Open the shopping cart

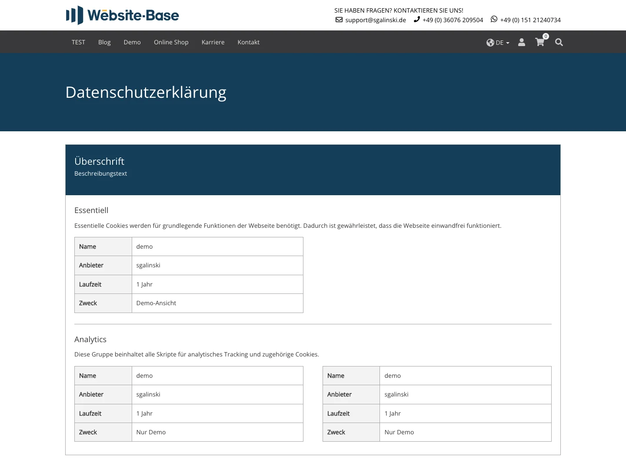tap(540, 43)
